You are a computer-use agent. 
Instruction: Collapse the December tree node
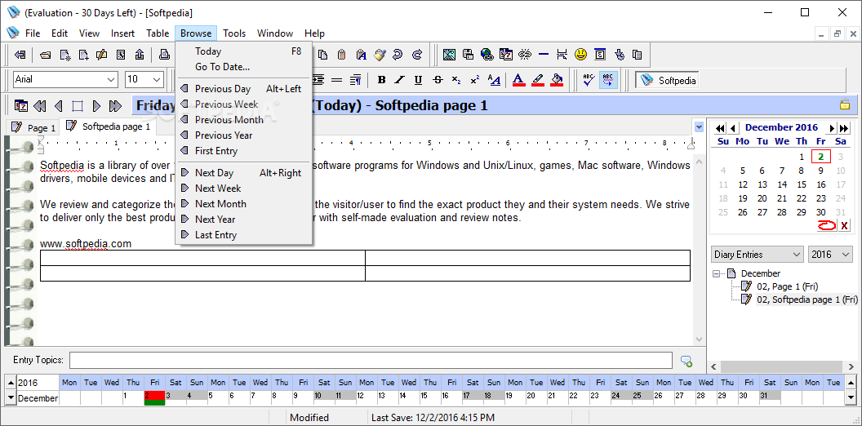716,273
